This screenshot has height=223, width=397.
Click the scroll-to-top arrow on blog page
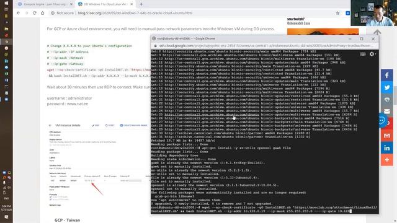tap(377, 32)
